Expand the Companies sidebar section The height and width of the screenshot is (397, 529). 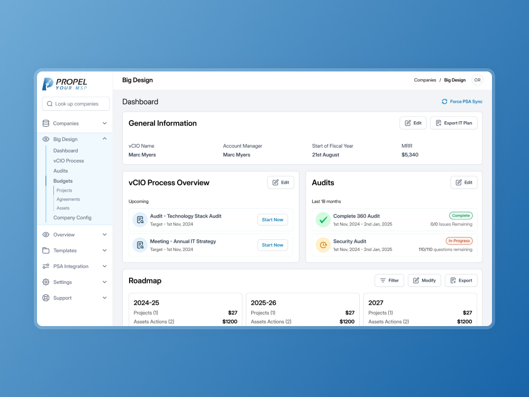pyautogui.click(x=105, y=123)
